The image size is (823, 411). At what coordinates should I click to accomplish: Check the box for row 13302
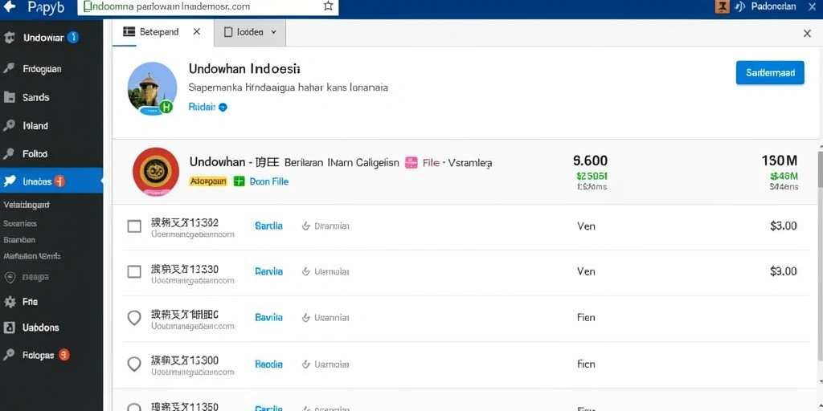coord(134,226)
